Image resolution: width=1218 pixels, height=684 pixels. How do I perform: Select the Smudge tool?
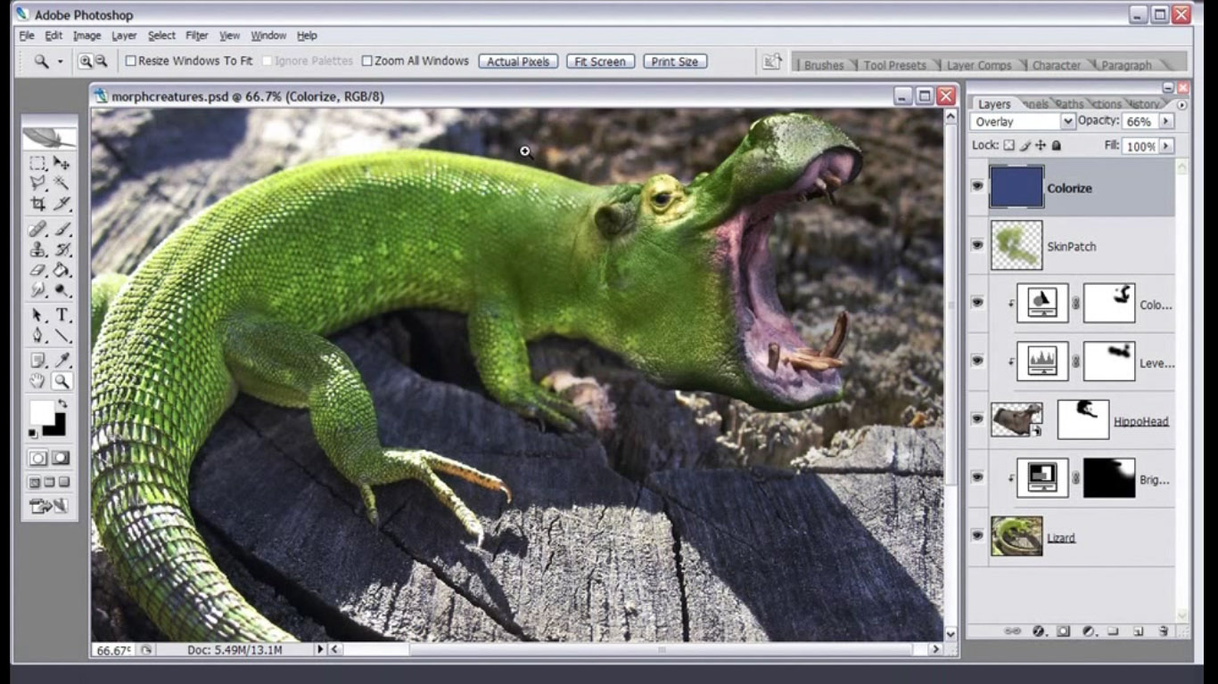click(x=37, y=289)
